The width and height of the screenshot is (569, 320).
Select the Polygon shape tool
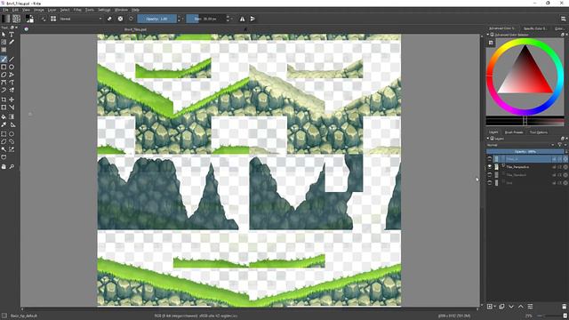[x=4, y=75]
